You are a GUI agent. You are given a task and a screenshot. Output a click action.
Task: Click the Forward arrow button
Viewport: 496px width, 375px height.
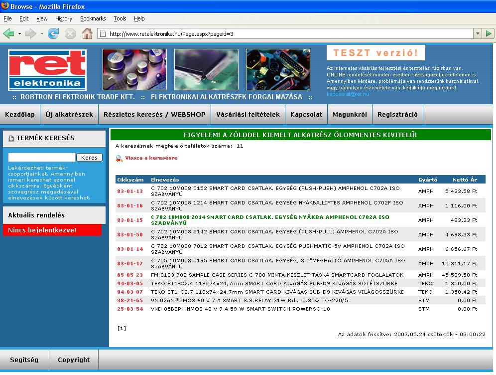(x=30, y=33)
